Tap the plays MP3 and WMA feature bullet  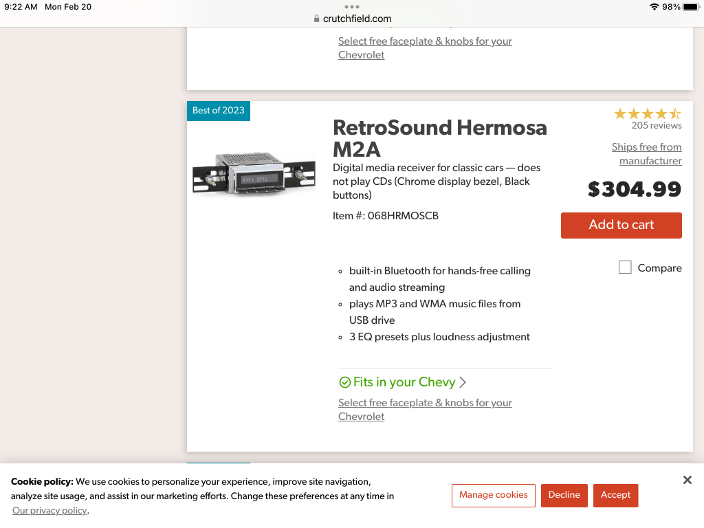coord(434,312)
